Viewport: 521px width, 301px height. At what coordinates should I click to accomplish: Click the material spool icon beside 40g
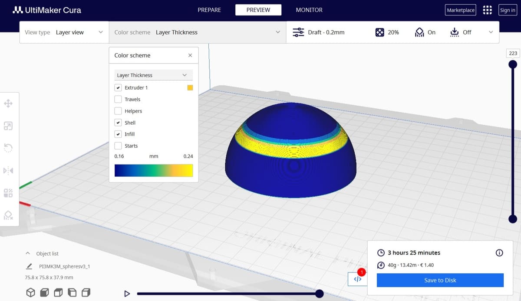(381, 265)
